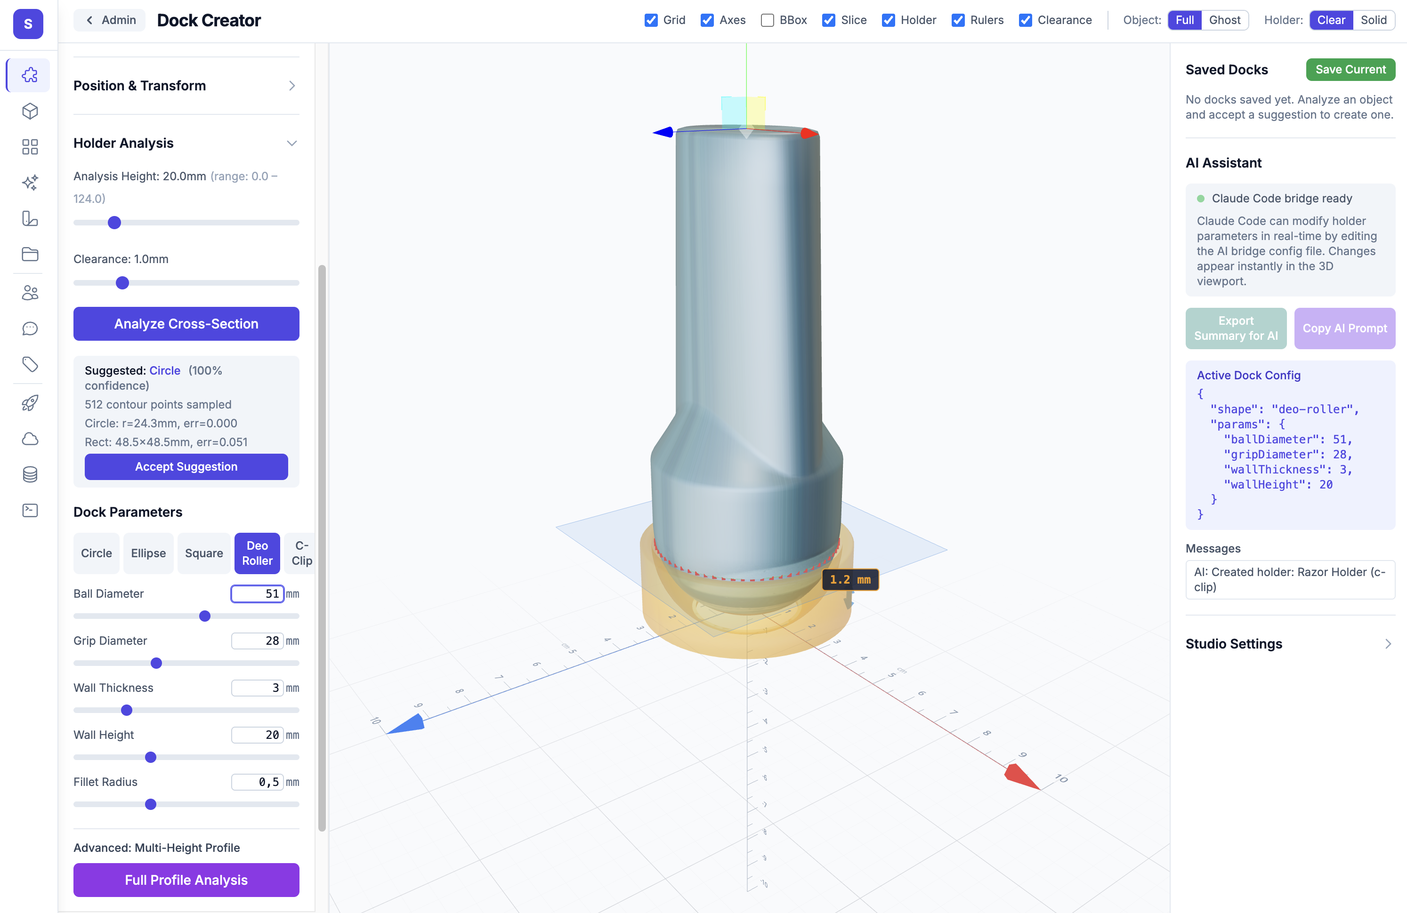This screenshot has height=913, width=1407.
Task: Adjust the Ball Diameter slider
Action: pyautogui.click(x=204, y=616)
